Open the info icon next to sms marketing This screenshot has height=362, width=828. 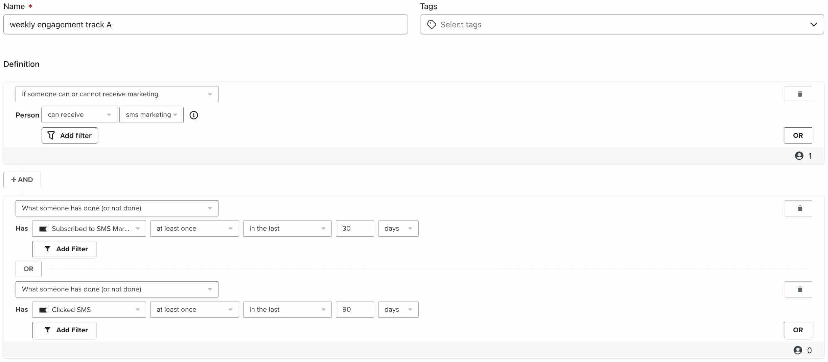(194, 115)
